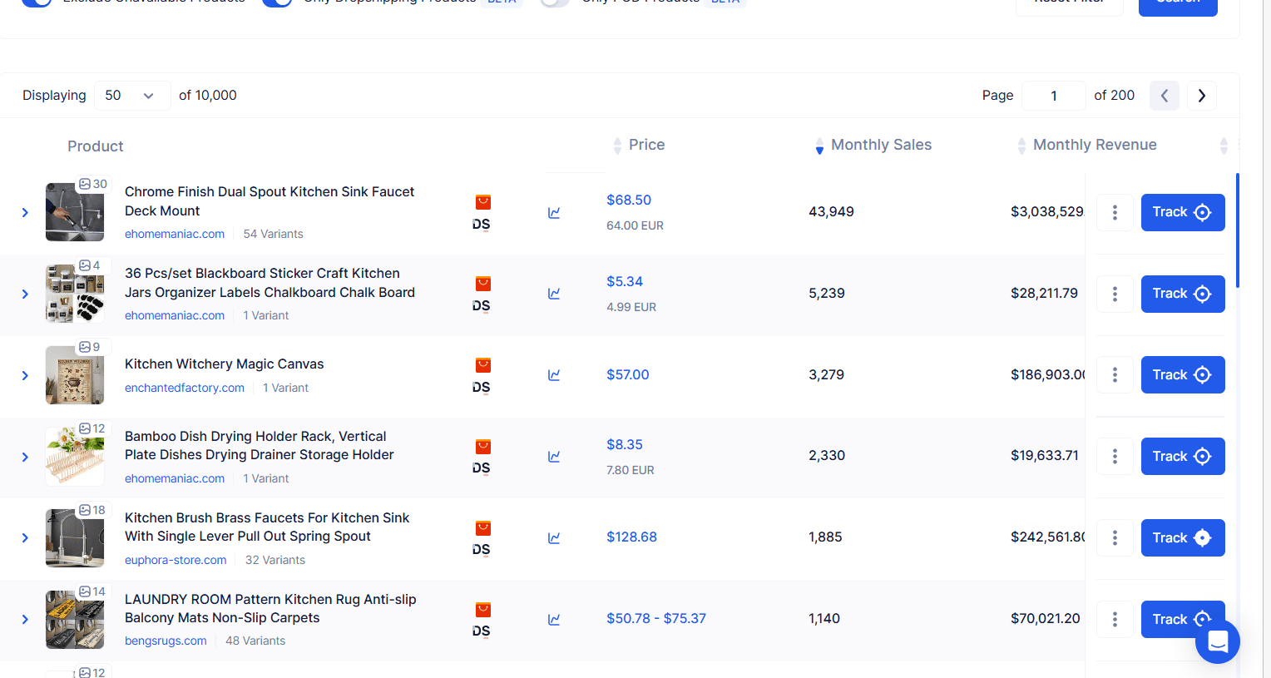The height and width of the screenshot is (678, 1271).
Task: Go to the next results page
Action: [1202, 96]
